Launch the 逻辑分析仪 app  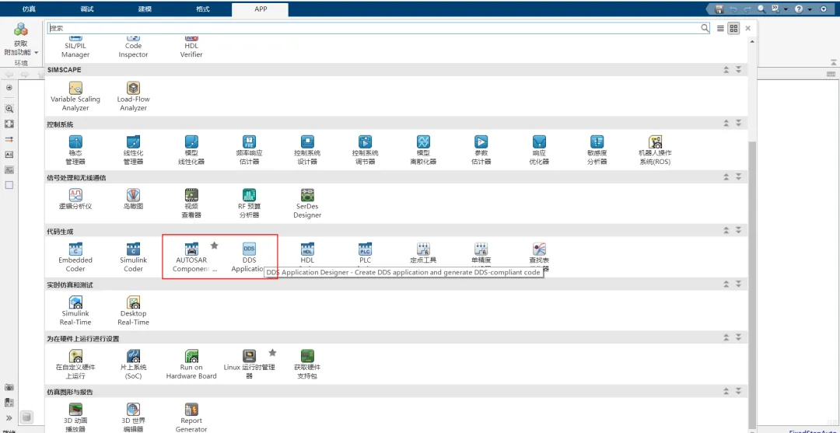coord(75,198)
